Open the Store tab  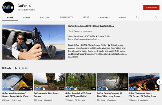pos(86,17)
